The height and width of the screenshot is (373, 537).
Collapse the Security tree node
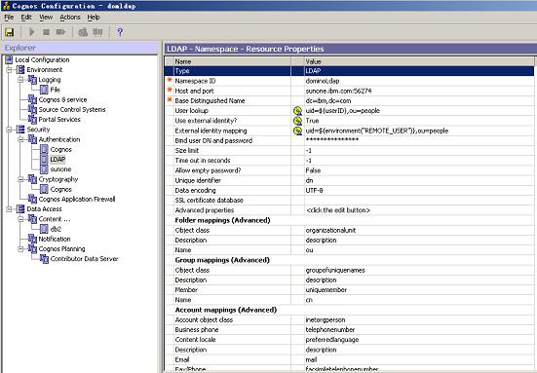[x=9, y=130]
